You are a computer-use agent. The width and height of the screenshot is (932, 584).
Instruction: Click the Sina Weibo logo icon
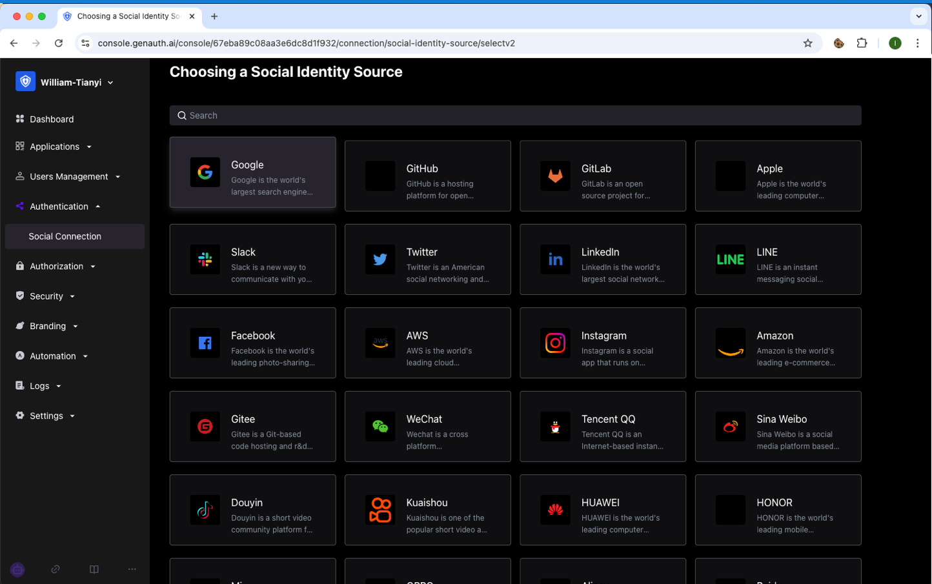pos(731,427)
